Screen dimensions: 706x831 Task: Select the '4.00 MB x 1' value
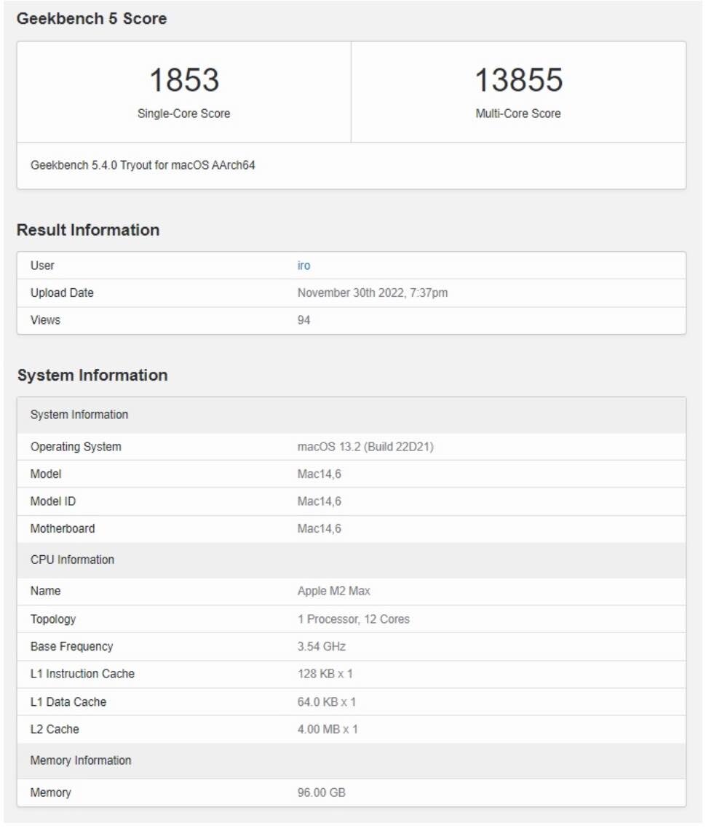click(328, 730)
